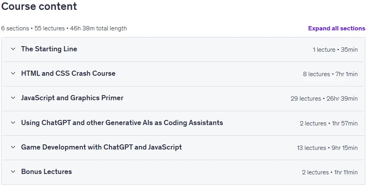Click the 1 lecture • 35min label
366x185 pixels.
(335, 50)
